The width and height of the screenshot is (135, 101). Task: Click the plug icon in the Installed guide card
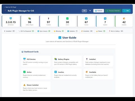[87, 59]
